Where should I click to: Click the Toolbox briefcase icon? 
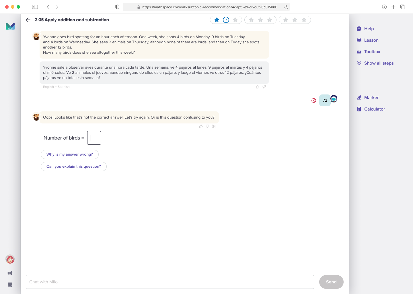pyautogui.click(x=359, y=52)
